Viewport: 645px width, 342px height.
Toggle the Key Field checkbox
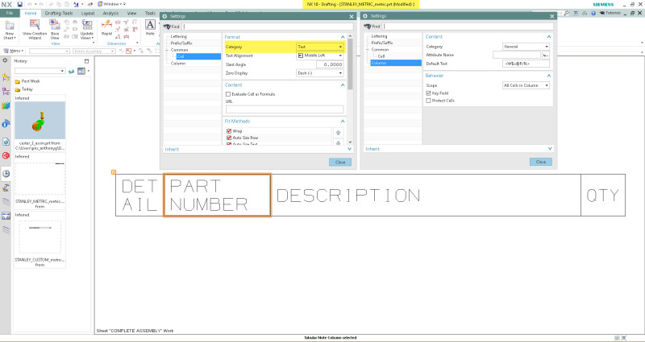coord(428,93)
